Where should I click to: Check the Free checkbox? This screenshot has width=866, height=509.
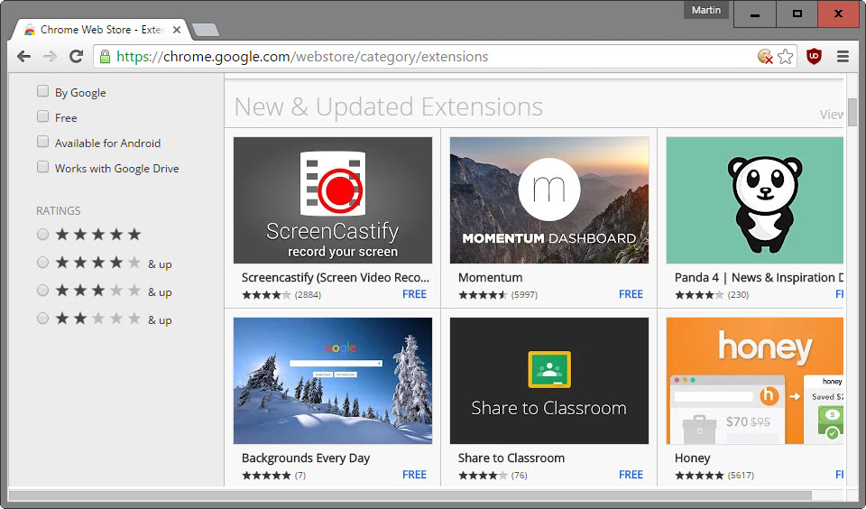pyautogui.click(x=42, y=116)
